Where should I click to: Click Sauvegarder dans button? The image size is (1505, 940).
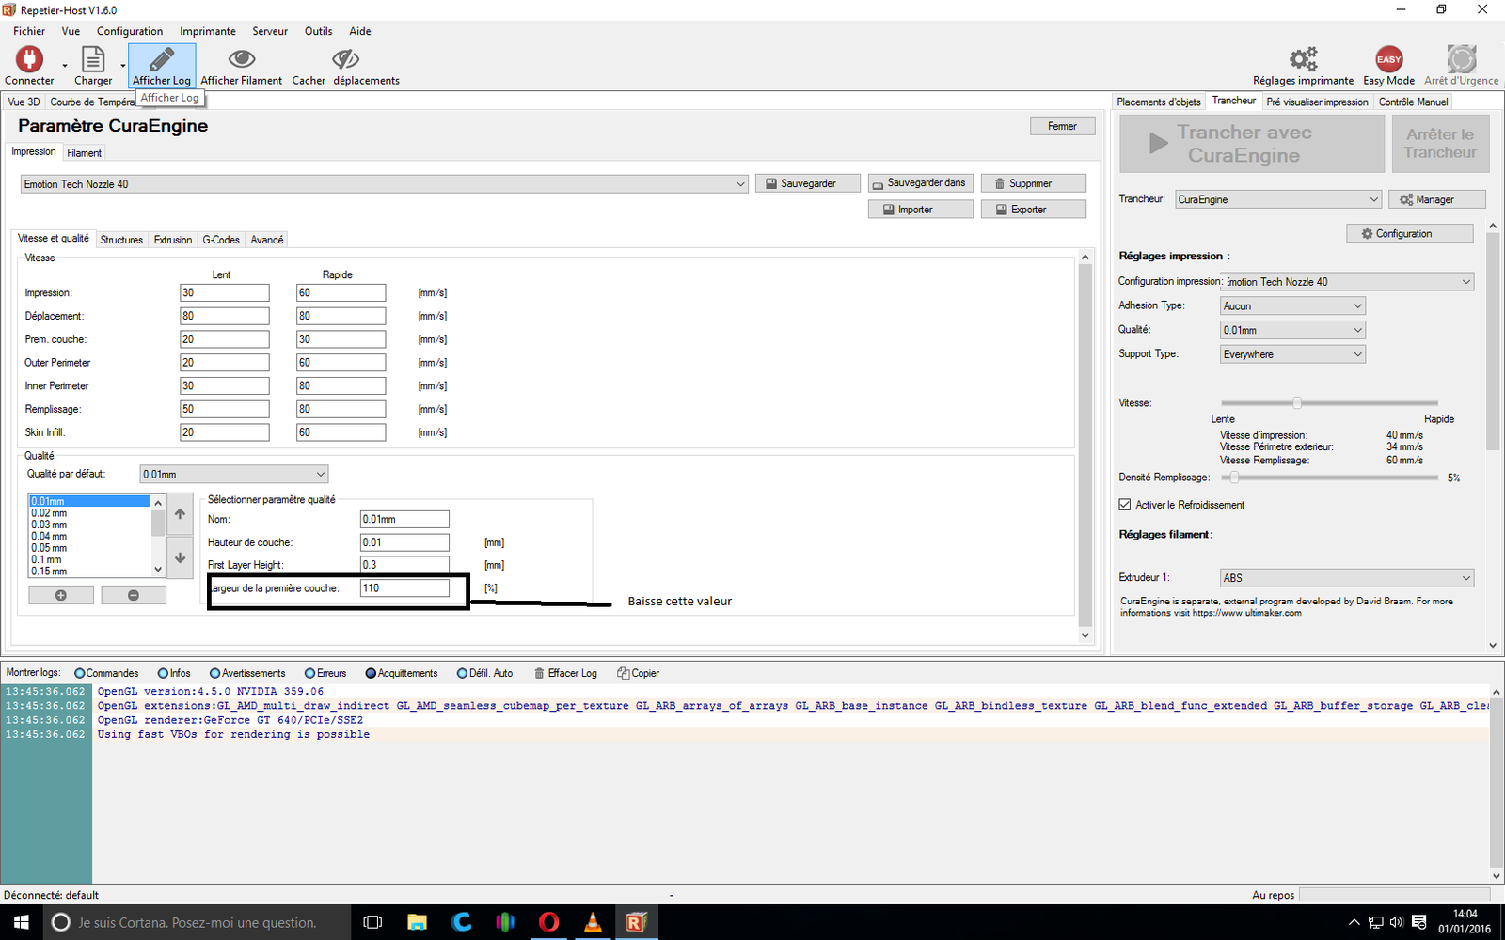tap(921, 183)
